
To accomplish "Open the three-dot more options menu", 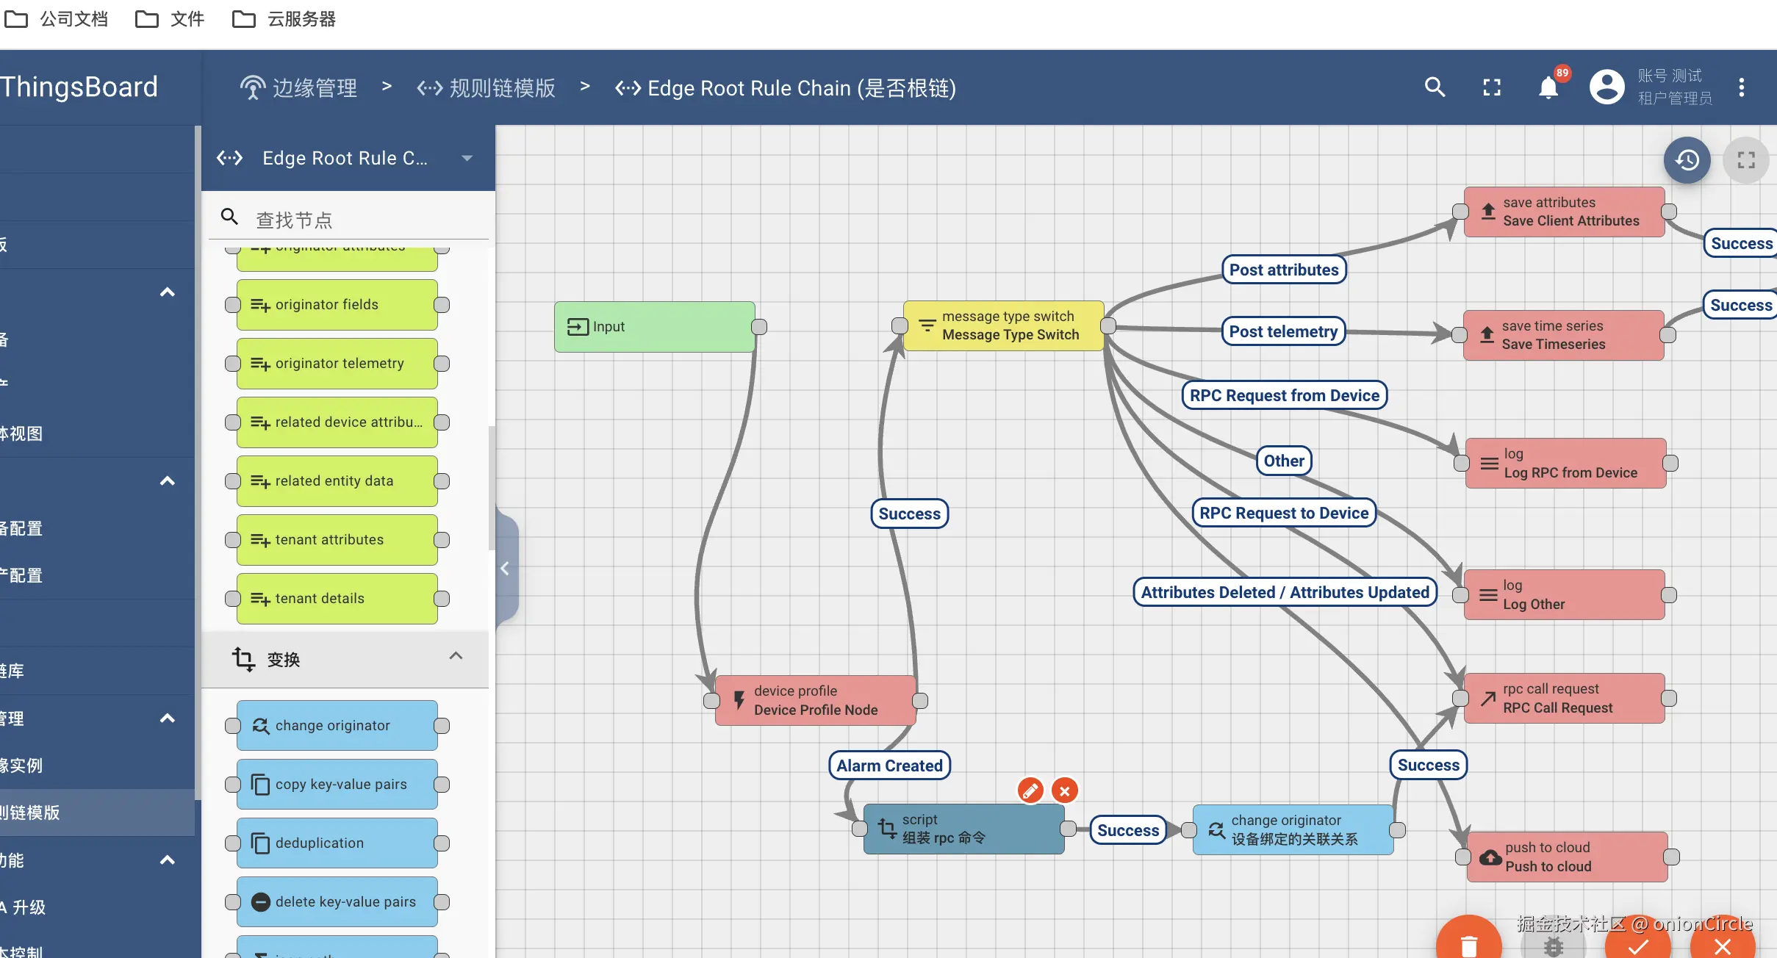I will [1741, 87].
